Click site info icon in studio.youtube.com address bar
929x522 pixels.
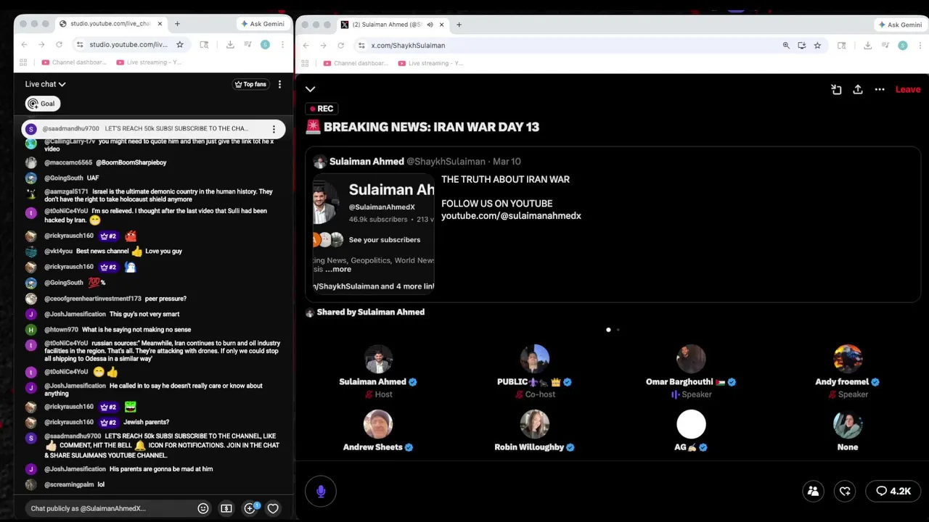click(80, 44)
